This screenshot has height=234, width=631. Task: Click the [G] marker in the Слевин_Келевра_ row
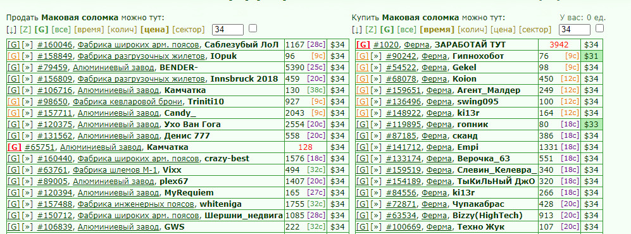363,170
